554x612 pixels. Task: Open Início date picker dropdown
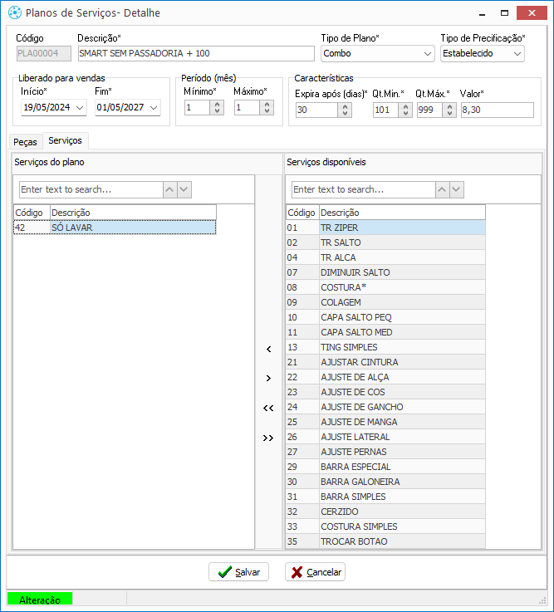80,107
